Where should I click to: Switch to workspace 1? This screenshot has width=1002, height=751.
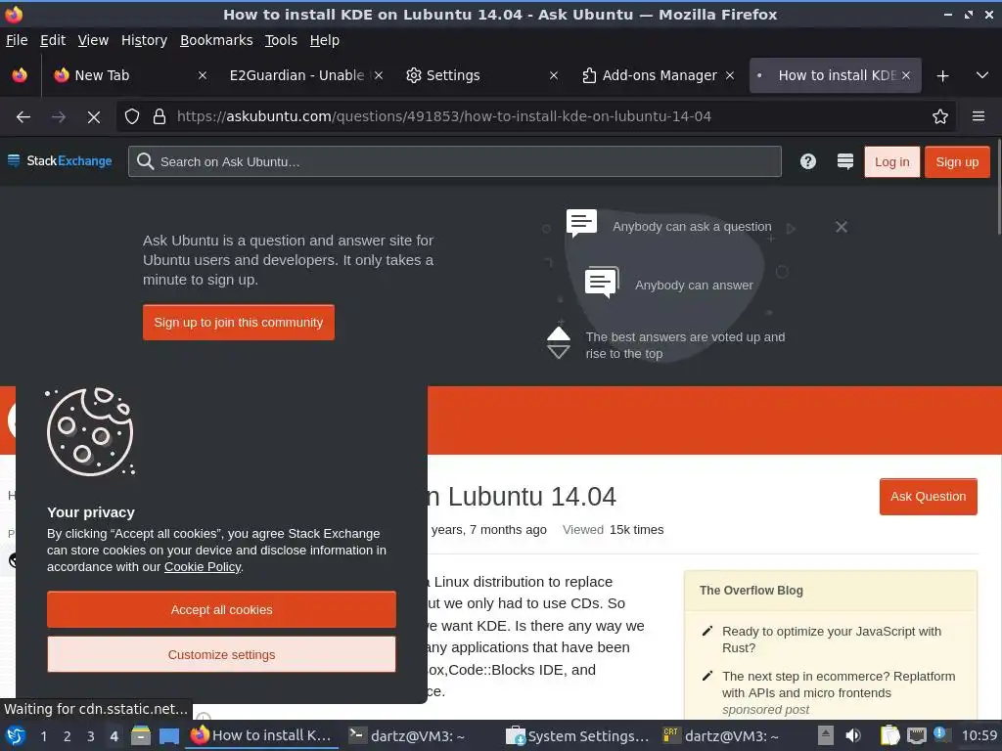pyautogui.click(x=43, y=736)
